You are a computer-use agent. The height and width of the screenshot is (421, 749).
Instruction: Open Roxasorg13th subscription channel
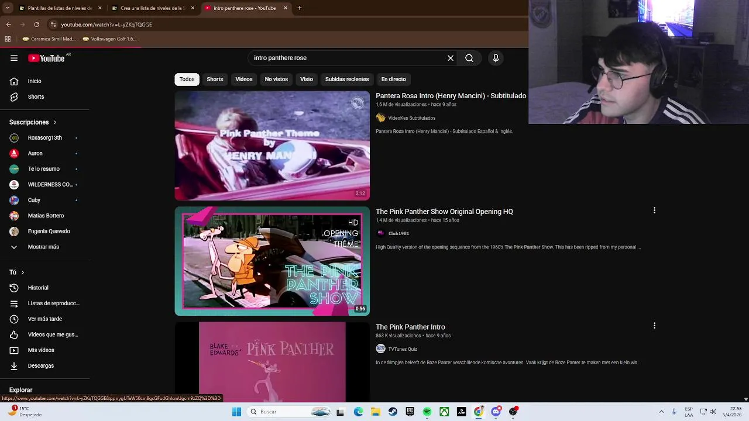(44, 138)
